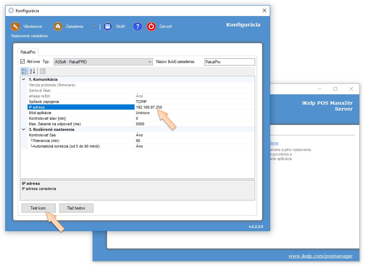This screenshot has height=269, width=367.
Task: Click the red Zatvoriť power icon
Action: click(x=151, y=26)
